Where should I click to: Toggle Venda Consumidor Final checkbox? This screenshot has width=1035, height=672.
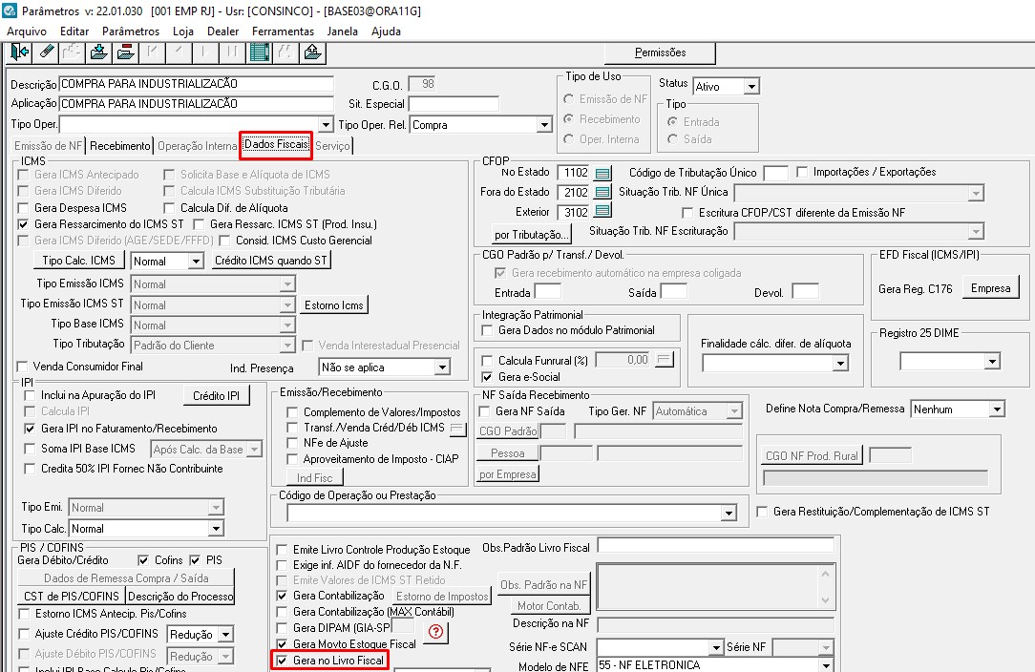[x=23, y=367]
